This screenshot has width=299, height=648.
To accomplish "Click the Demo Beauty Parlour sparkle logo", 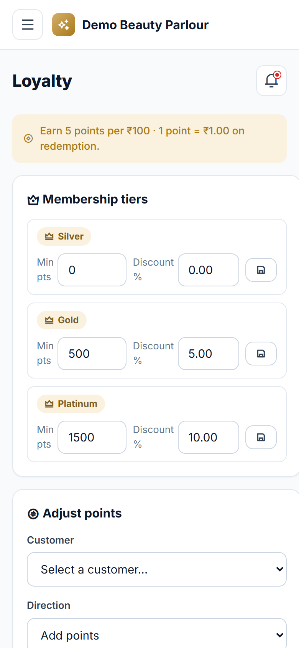I will point(64,25).
